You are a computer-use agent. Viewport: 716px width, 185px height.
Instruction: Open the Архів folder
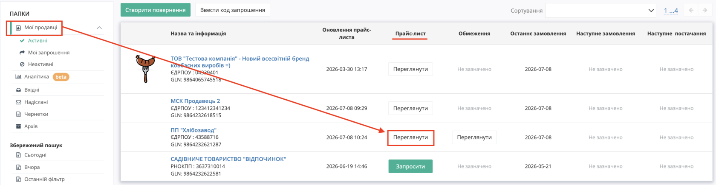coord(31,126)
